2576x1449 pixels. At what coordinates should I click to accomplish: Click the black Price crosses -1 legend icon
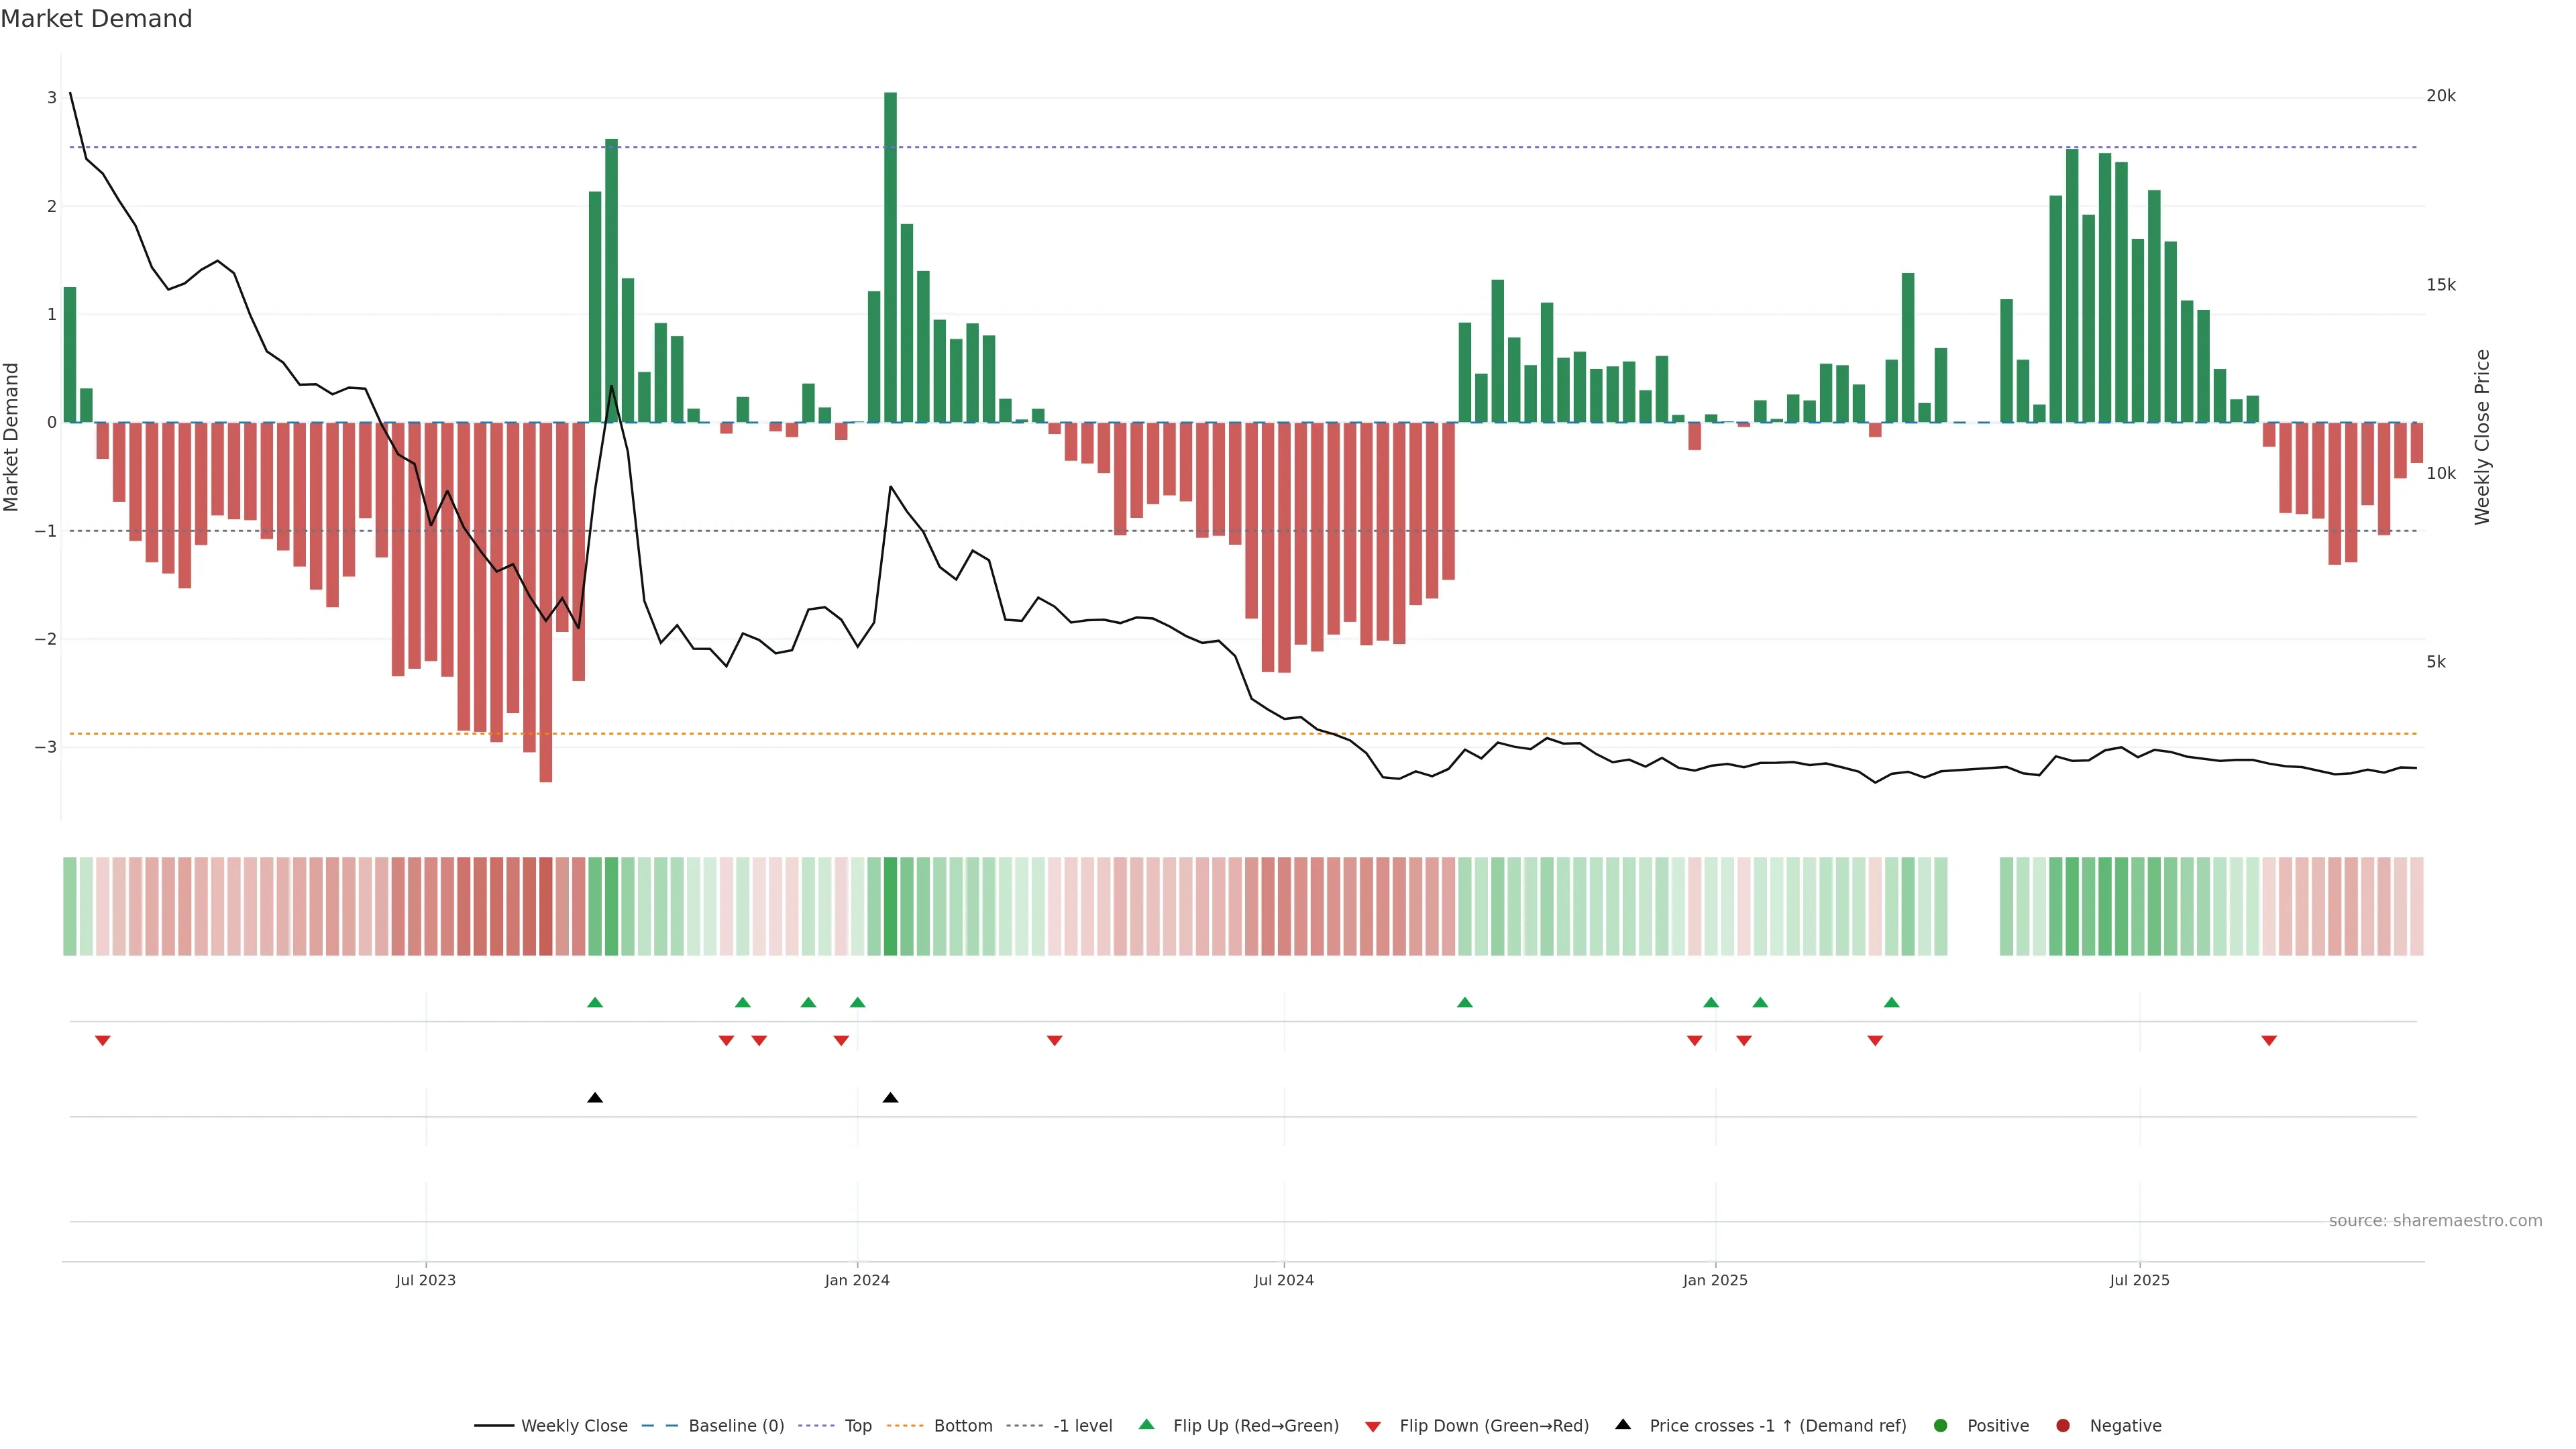[x=1623, y=1425]
